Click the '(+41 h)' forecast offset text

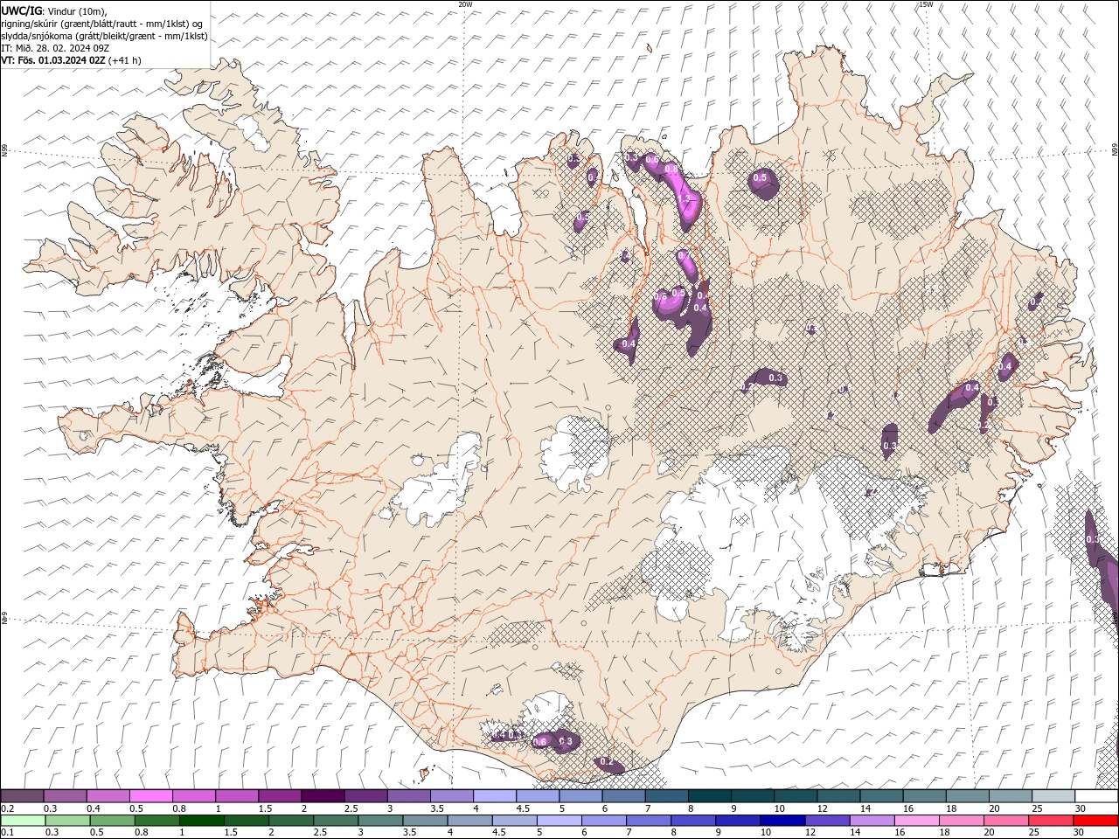point(125,60)
